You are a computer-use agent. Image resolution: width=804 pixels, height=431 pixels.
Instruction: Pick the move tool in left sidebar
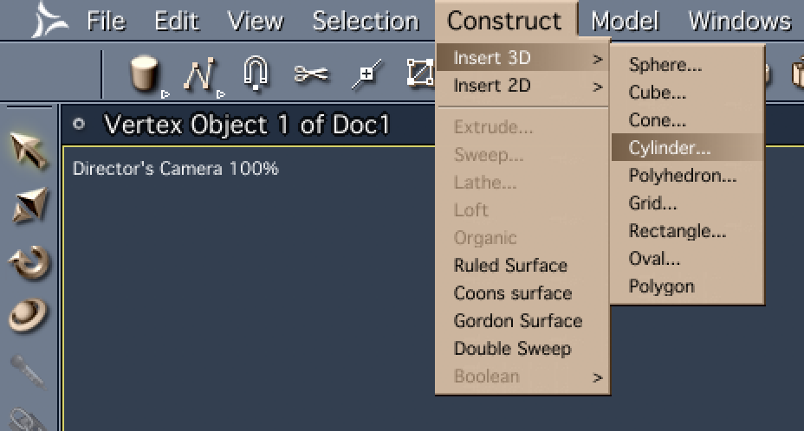[28, 204]
